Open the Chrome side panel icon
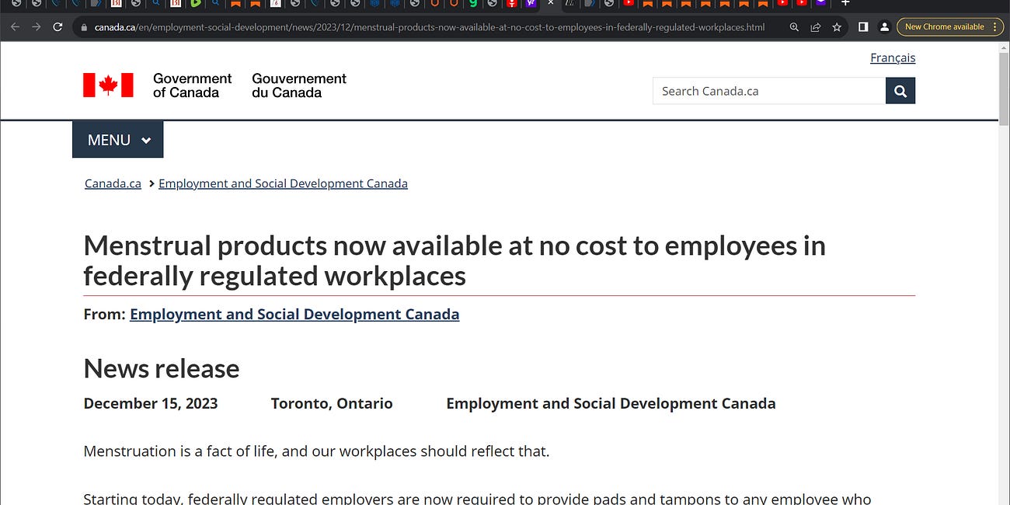Screen dimensions: 1010x505 click(862, 26)
